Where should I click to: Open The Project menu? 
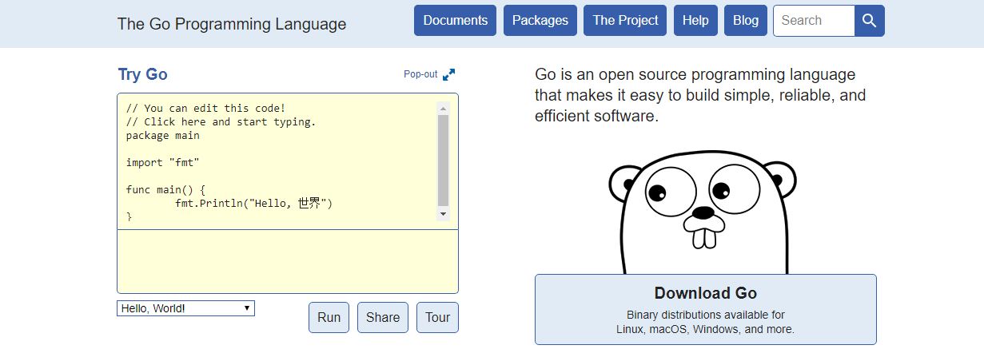[626, 21]
